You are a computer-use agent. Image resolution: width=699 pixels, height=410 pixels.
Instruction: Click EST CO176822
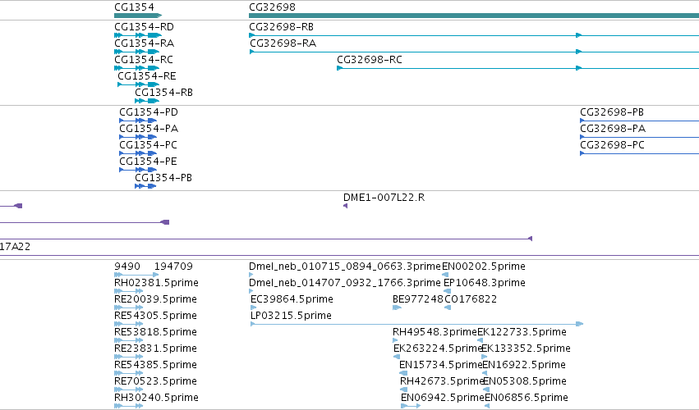[x=471, y=299]
